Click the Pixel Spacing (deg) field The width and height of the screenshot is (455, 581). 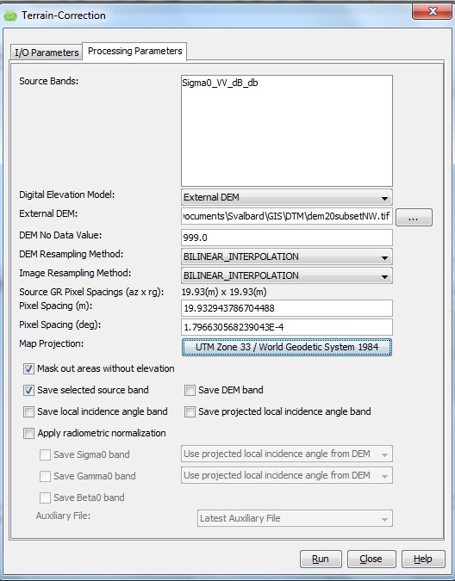287,327
